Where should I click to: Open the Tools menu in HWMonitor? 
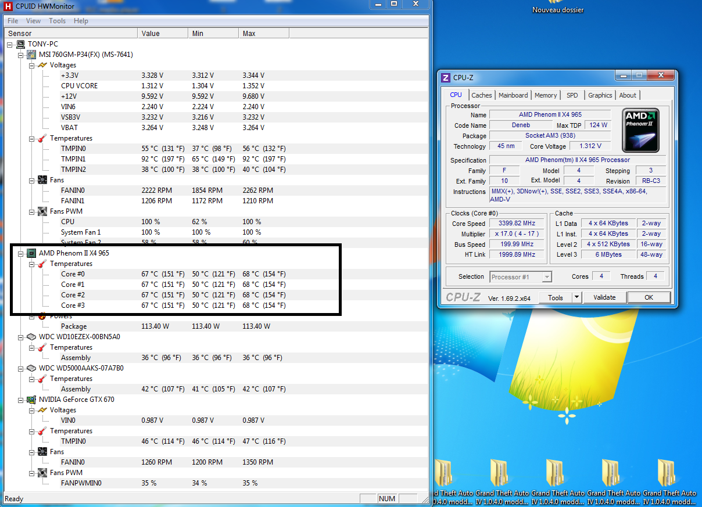point(57,21)
